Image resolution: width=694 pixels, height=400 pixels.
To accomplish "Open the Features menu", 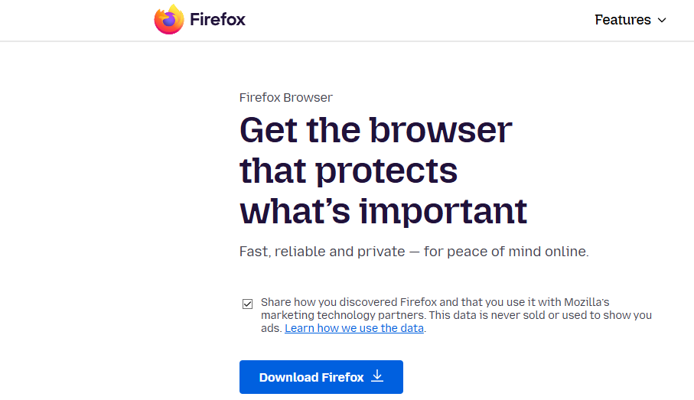I will pyautogui.click(x=623, y=20).
